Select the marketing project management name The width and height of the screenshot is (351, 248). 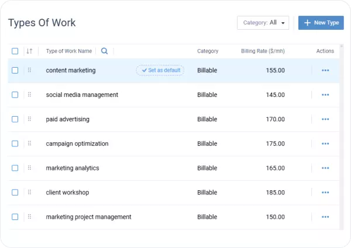click(x=89, y=216)
